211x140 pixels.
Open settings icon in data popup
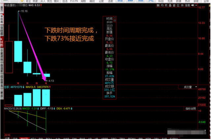(115, 21)
